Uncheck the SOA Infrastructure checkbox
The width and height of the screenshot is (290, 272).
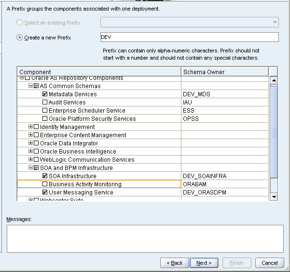click(45, 176)
